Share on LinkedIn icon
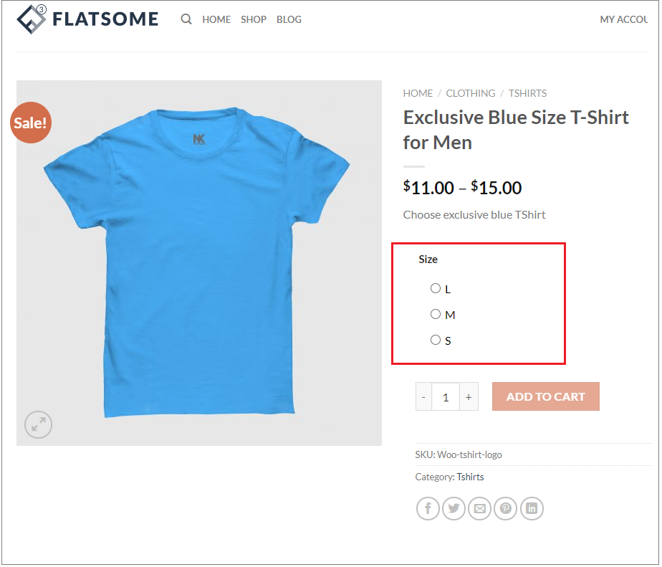662x567 pixels. click(532, 508)
